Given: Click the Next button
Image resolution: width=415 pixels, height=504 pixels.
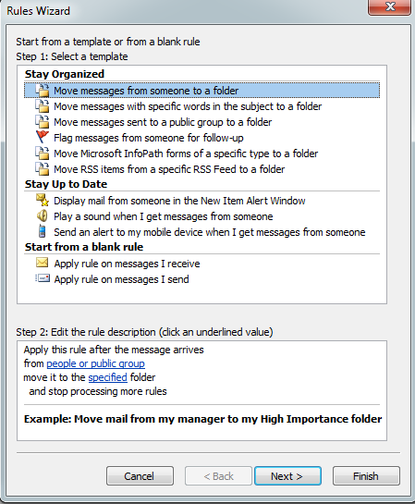Looking at the screenshot, I should tap(287, 475).
